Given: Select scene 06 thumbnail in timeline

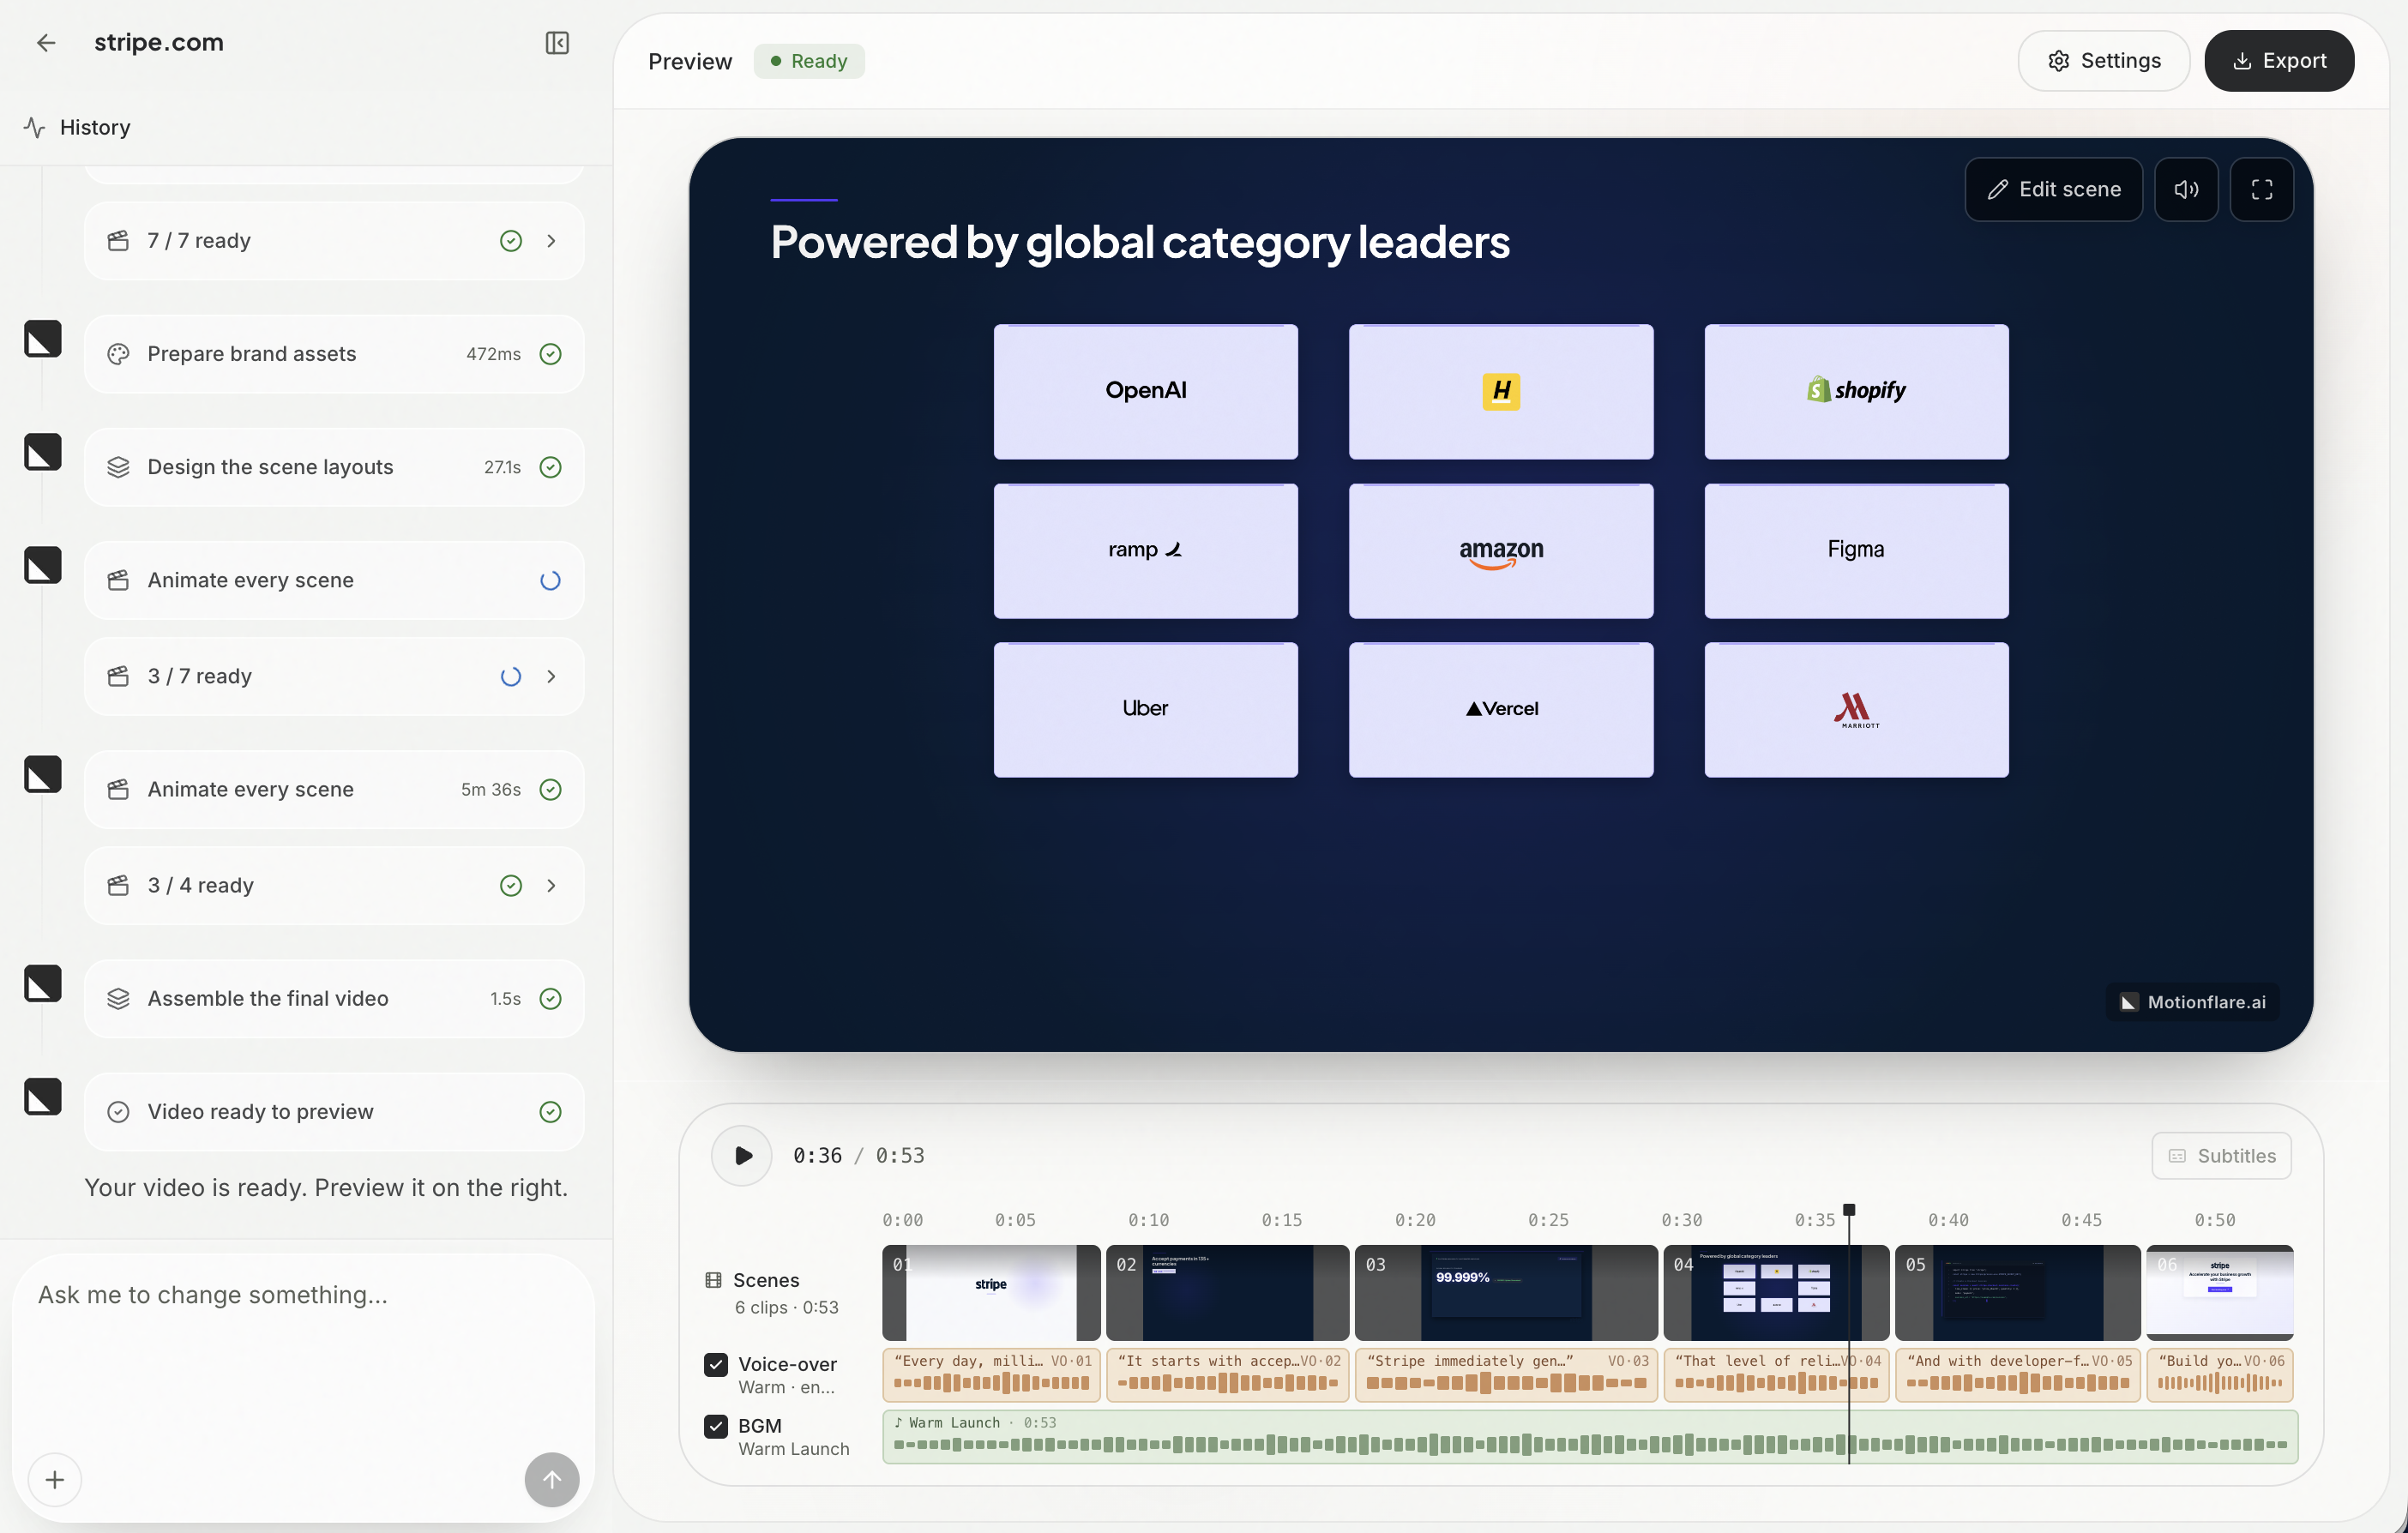Looking at the screenshot, I should click(x=2220, y=1293).
